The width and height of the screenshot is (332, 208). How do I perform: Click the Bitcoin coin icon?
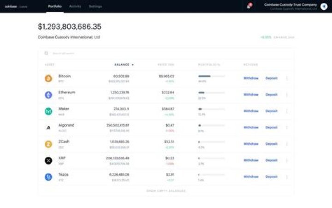point(48,79)
